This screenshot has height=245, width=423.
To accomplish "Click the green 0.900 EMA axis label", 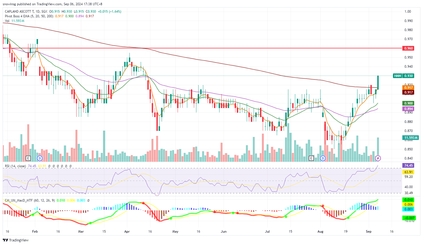I will point(408,103).
